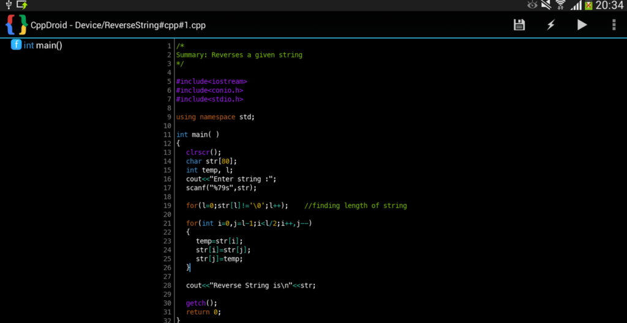Place cursor on str[i]=str[j]; line
This screenshot has width=627, height=323.
[x=223, y=250]
